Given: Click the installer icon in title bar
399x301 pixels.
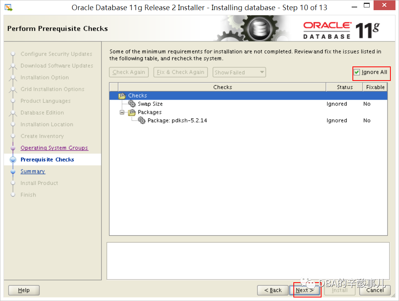Looking at the screenshot, I should 8,8.
